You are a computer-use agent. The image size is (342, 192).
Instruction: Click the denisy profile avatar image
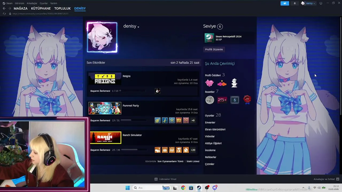point(102,37)
